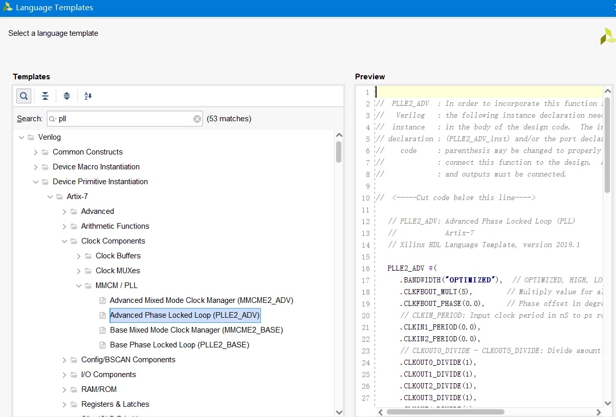Collapse the Verilog tree node
Screen dimensions: 616x417
coord(21,137)
